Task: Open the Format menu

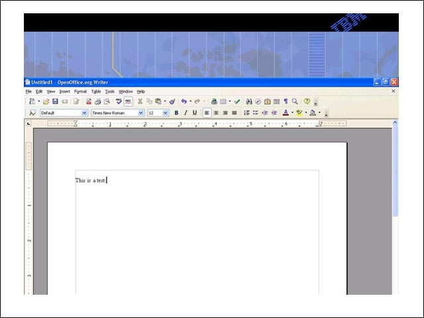Action: pos(81,91)
